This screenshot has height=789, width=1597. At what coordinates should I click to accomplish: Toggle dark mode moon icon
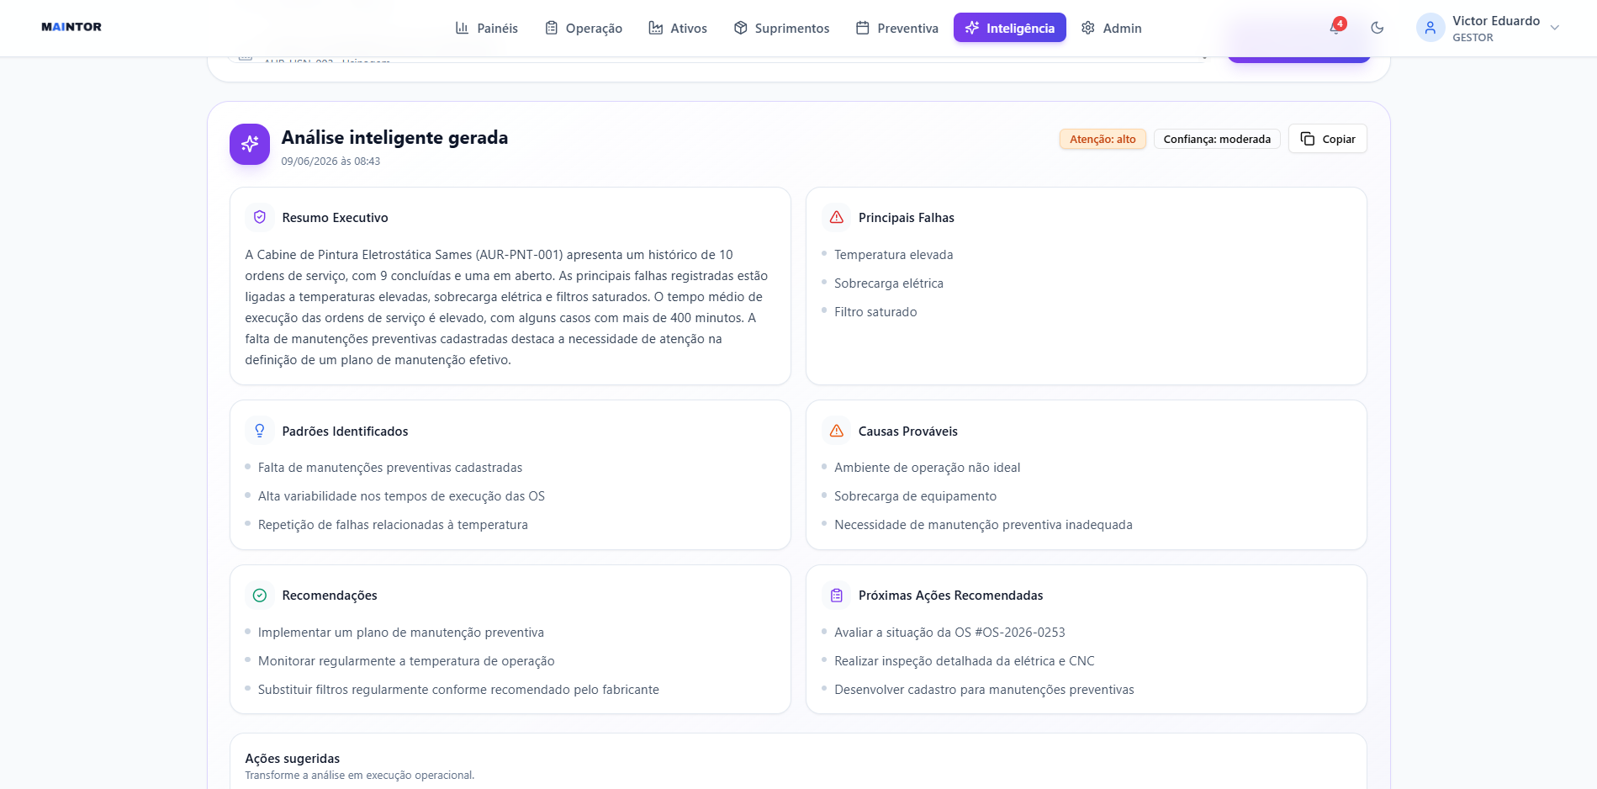(x=1378, y=28)
